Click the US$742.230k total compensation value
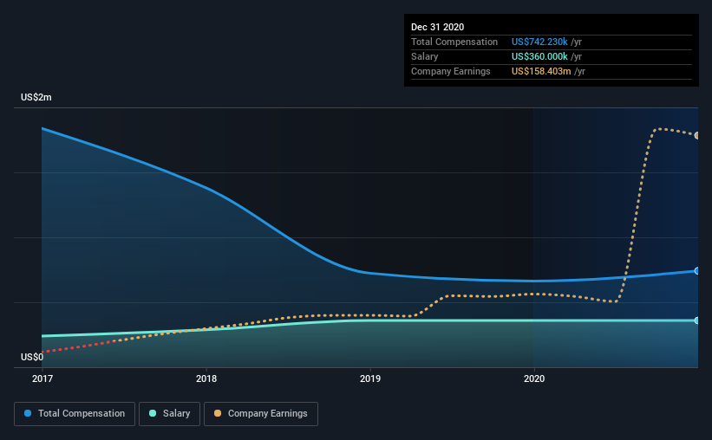Screen dimensions: 712x440 pos(539,42)
